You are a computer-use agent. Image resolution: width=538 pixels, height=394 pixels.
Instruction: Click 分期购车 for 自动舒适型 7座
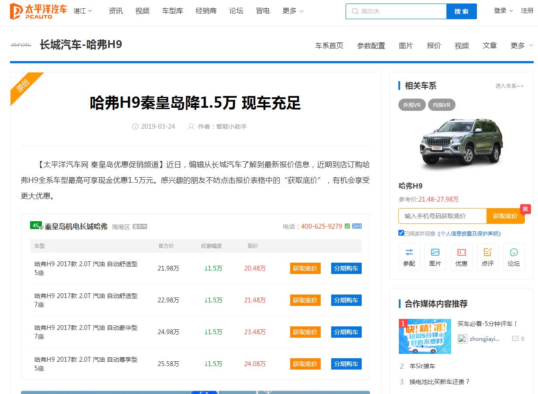(346, 300)
